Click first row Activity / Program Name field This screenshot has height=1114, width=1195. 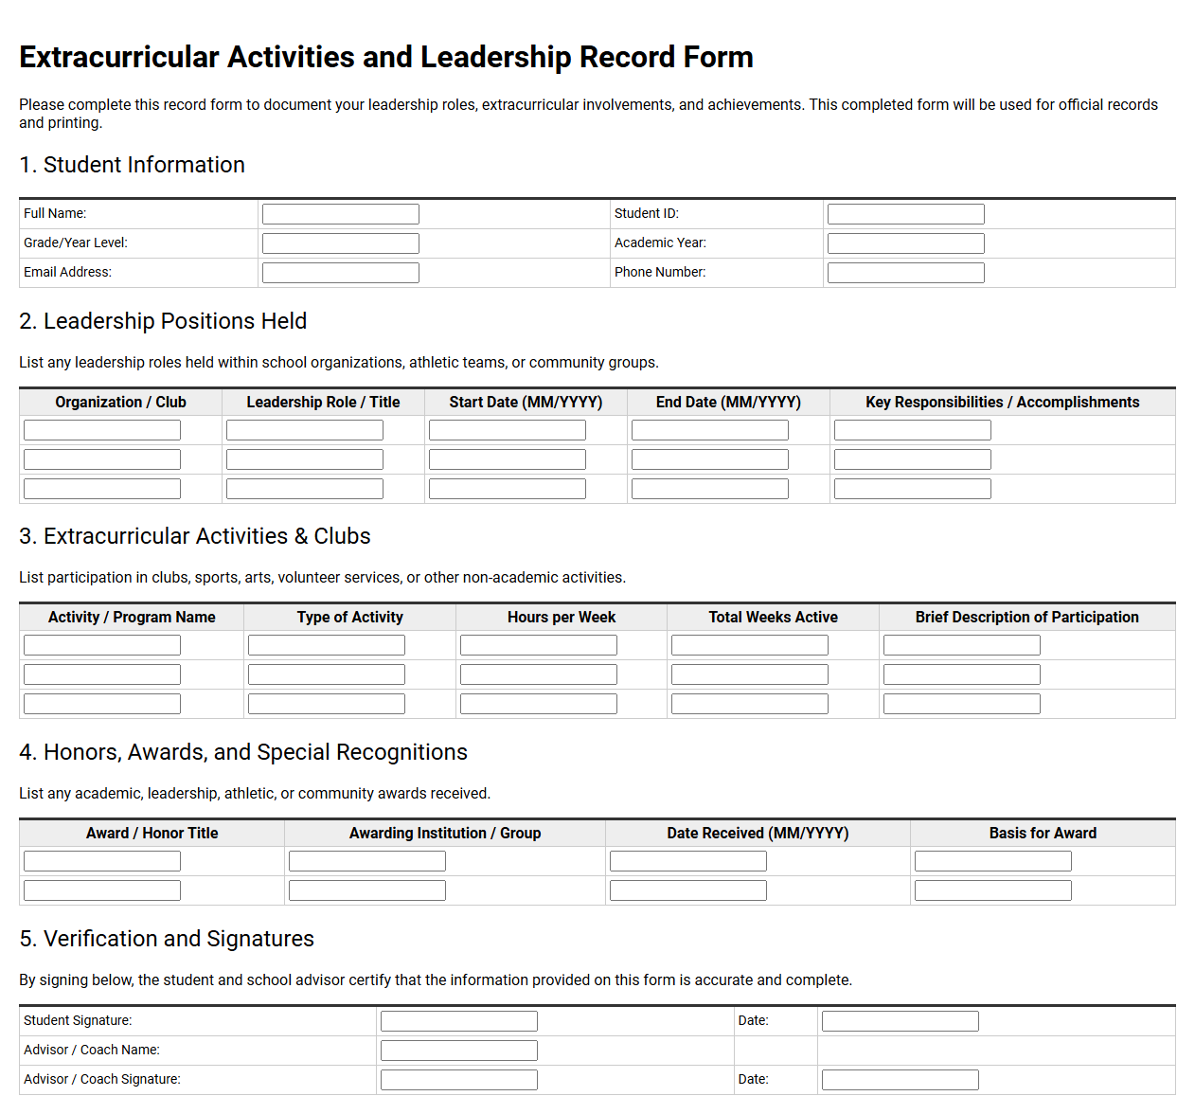click(102, 645)
